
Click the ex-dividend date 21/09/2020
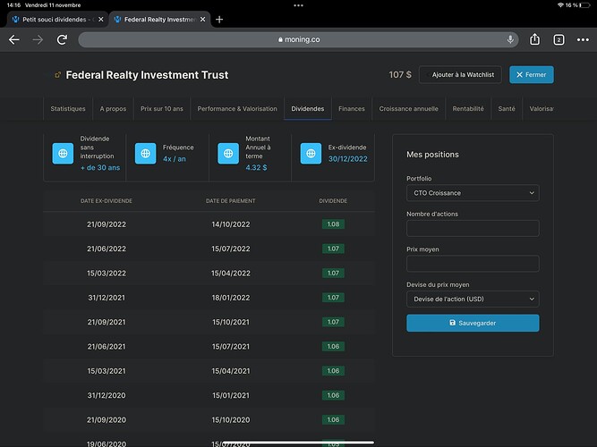pyautogui.click(x=107, y=419)
